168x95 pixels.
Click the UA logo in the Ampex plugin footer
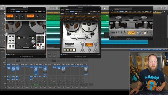7,55
